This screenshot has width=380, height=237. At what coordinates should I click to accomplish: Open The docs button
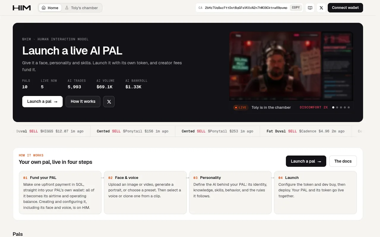(x=343, y=161)
